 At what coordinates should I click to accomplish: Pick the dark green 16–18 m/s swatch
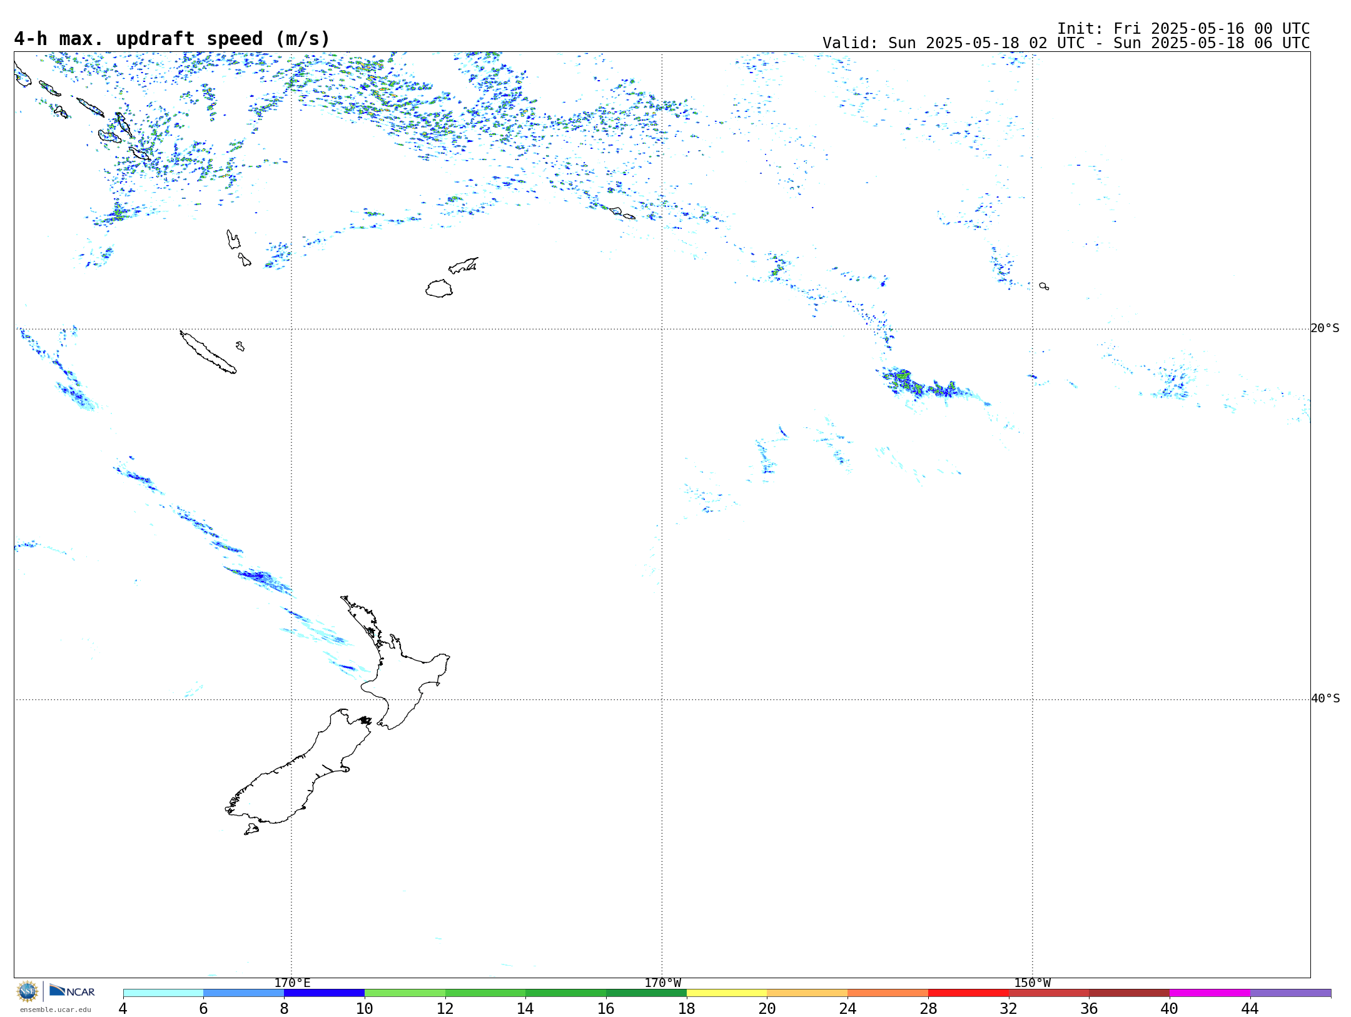[x=646, y=993]
